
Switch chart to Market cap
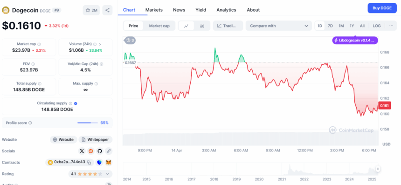159,26
